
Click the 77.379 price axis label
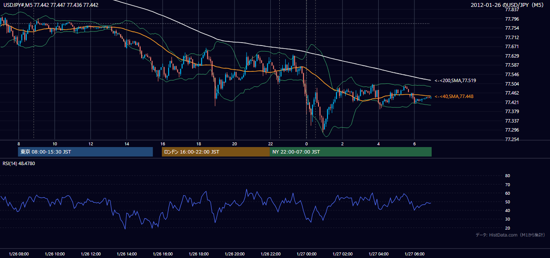(512, 111)
